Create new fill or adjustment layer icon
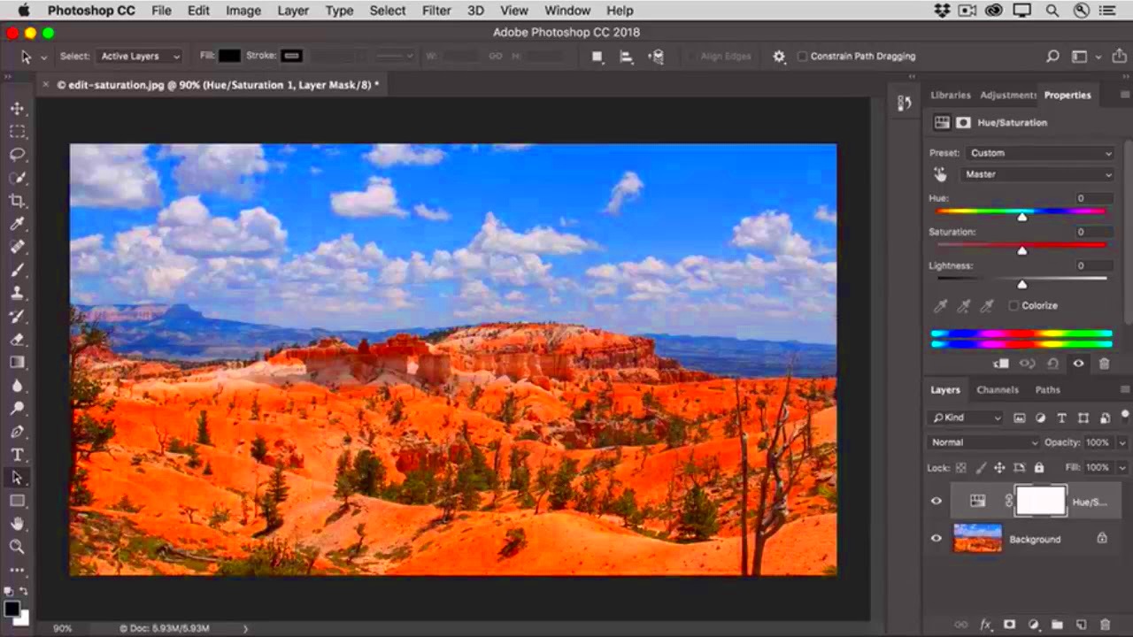 click(x=1033, y=625)
